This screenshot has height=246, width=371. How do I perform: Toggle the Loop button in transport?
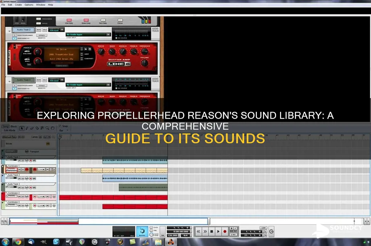tap(263, 228)
